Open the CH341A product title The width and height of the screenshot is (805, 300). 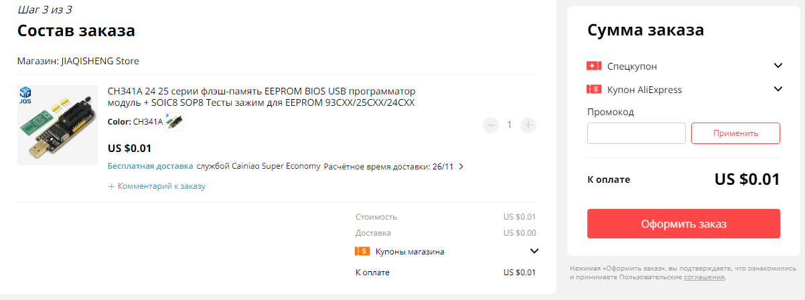pos(261,96)
